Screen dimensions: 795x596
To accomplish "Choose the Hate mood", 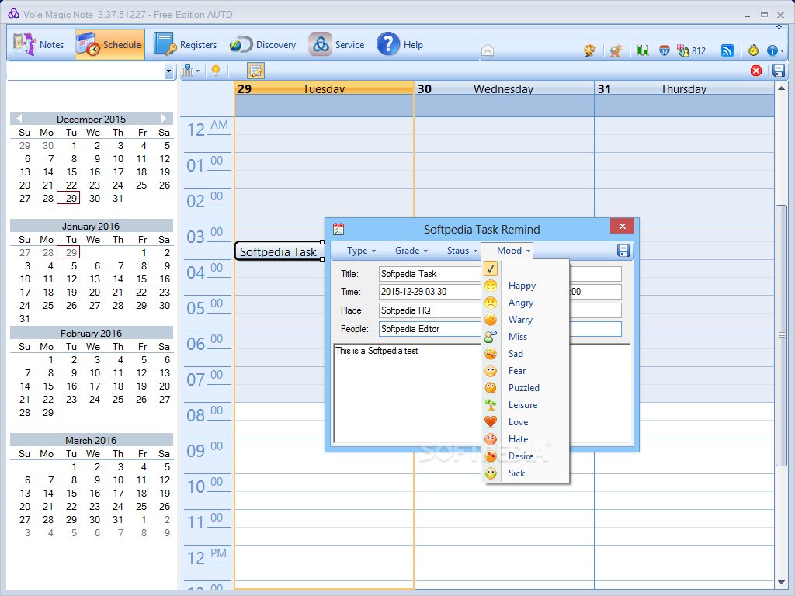I will click(x=525, y=439).
